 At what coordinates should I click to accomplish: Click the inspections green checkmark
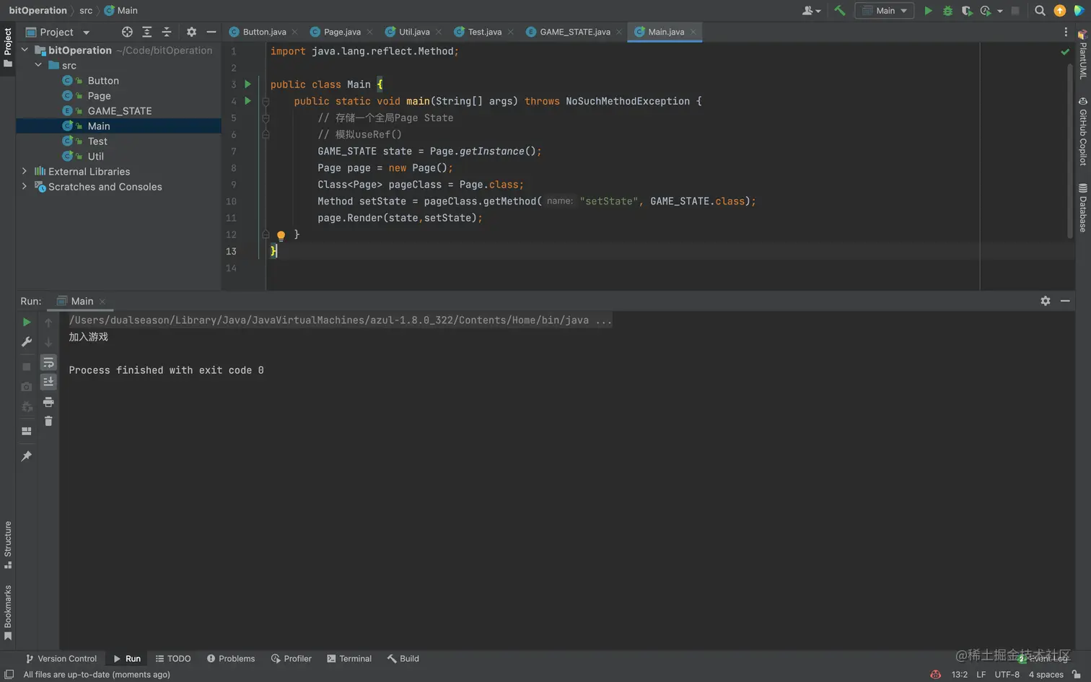tap(1065, 52)
